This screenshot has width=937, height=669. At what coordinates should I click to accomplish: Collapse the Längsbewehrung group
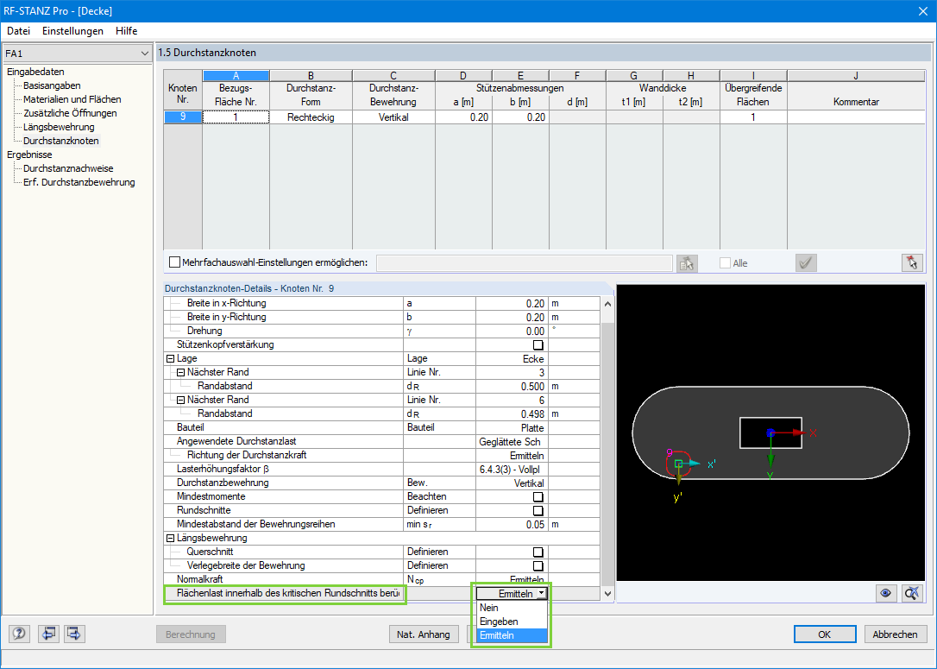170,539
